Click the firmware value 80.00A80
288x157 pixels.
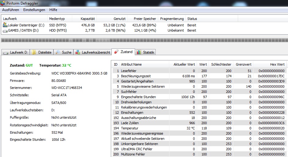click(x=59, y=81)
